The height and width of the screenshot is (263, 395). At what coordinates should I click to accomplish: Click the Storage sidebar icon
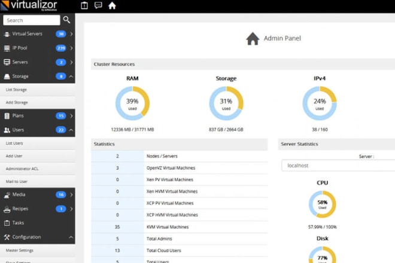7,77
